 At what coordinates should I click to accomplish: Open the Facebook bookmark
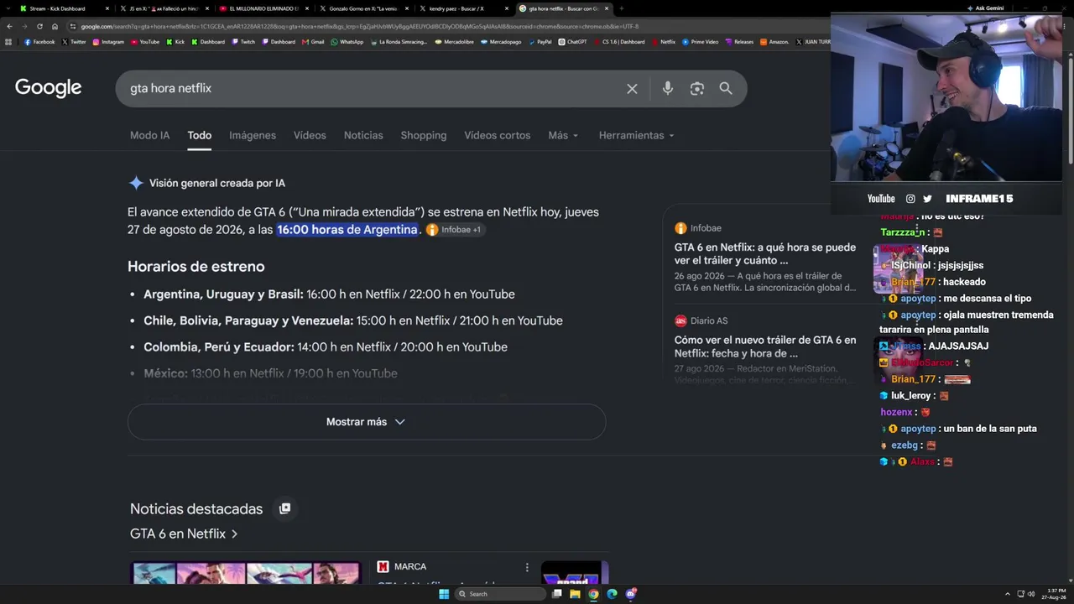pos(39,42)
